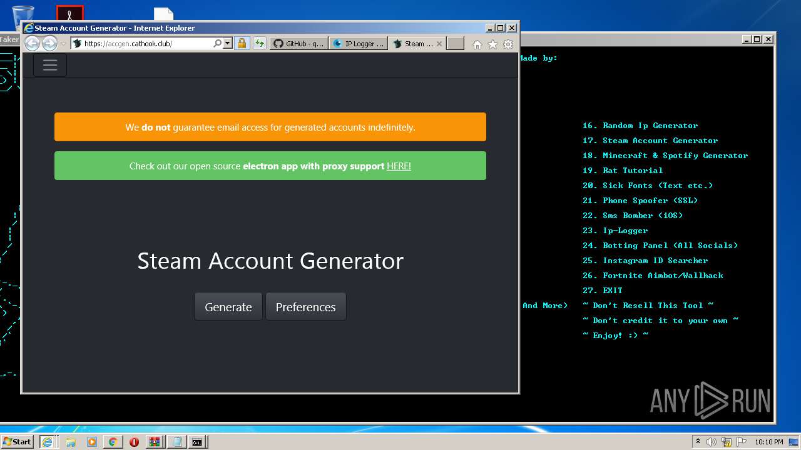Open Opera browser from taskbar
801x450 pixels.
(x=134, y=442)
